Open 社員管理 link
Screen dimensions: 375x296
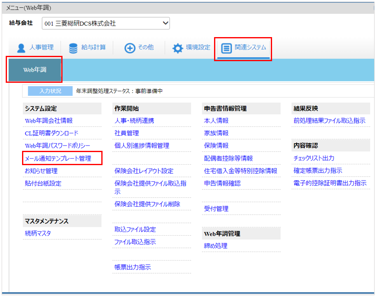pos(127,133)
